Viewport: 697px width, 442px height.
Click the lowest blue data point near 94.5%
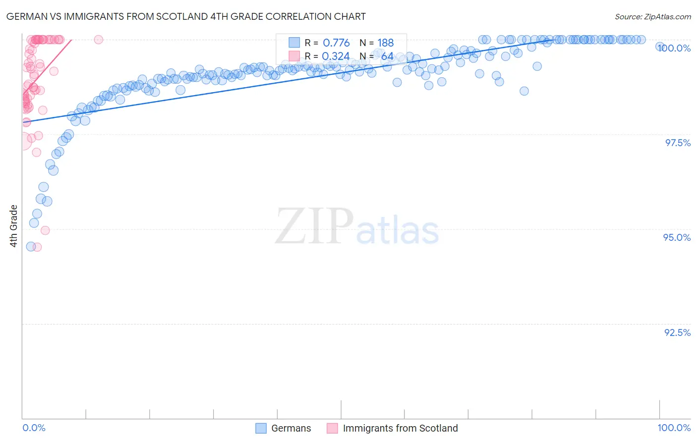coord(31,246)
